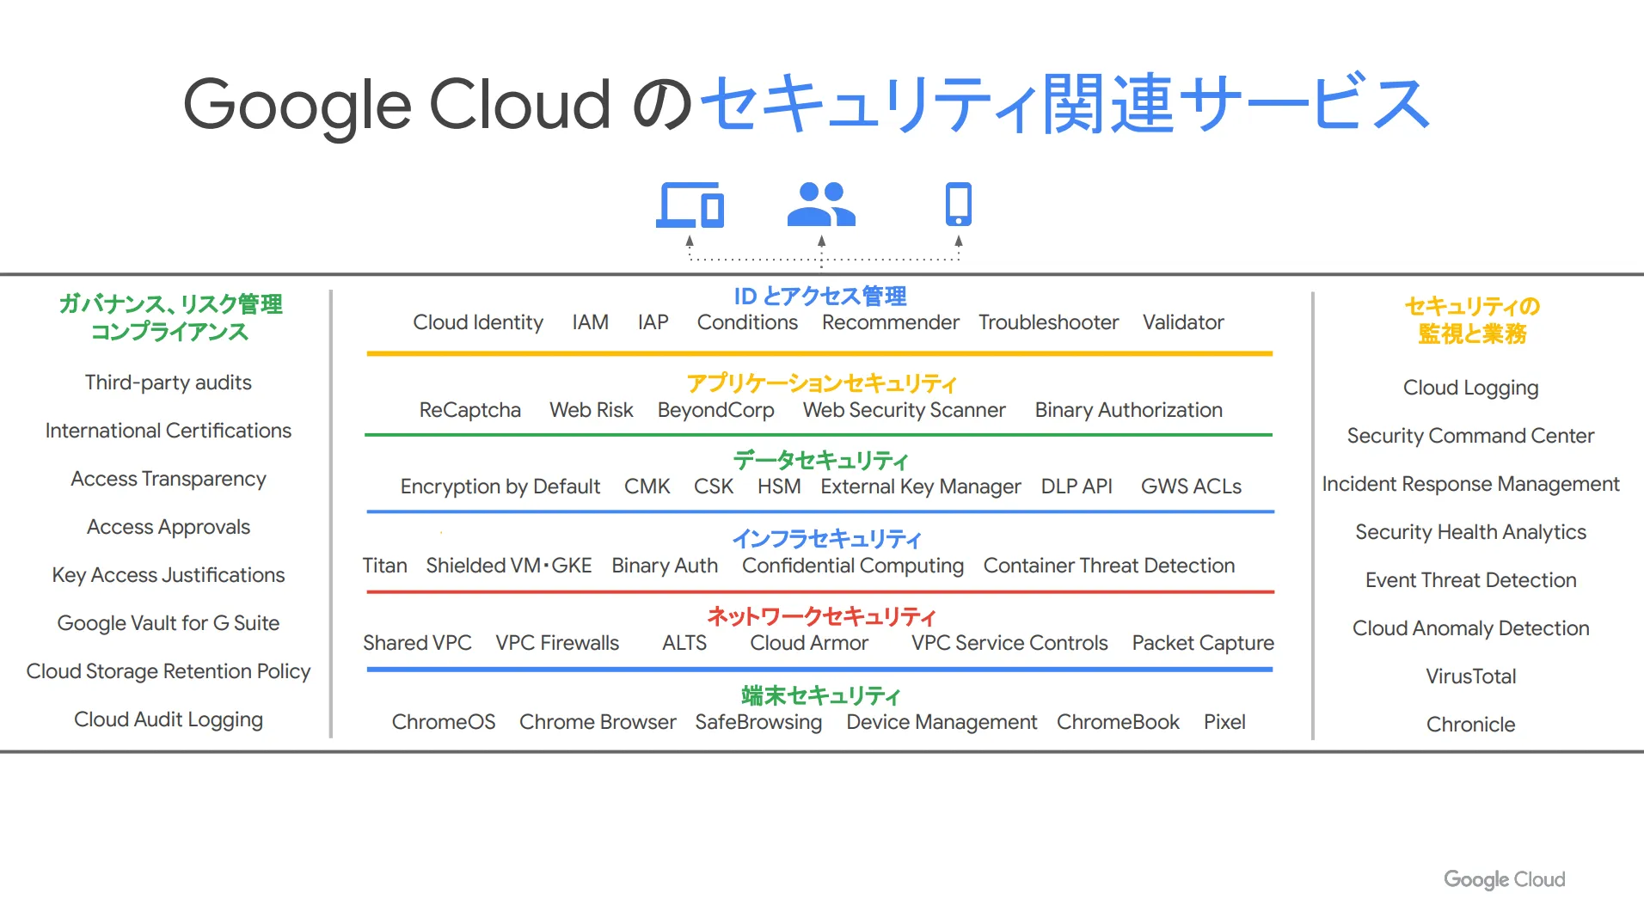The image size is (1644, 918).
Task: Click the word "Troubleshooter"
Action: (1049, 322)
